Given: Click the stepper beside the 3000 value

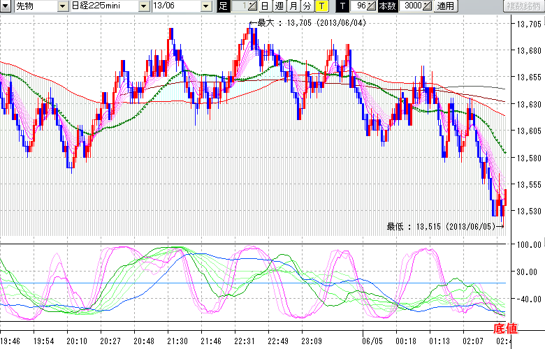Looking at the screenshot, I should [428, 6].
